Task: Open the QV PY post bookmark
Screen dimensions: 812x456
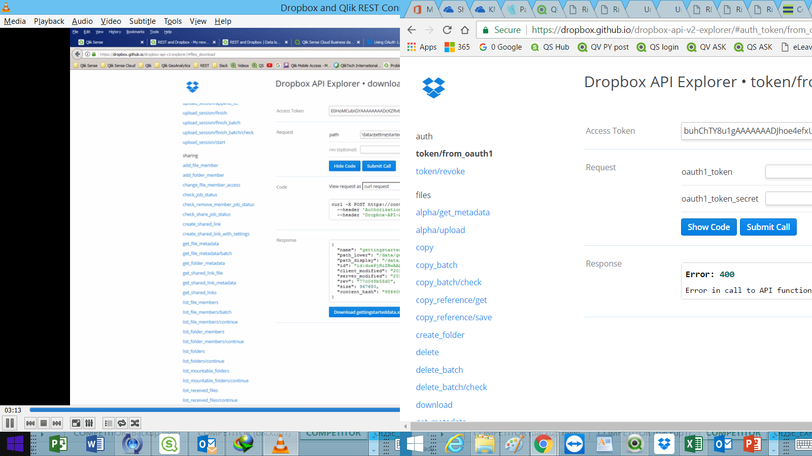Action: click(603, 47)
